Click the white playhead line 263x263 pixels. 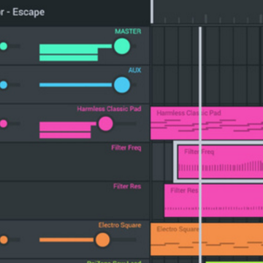(x=200, y=145)
